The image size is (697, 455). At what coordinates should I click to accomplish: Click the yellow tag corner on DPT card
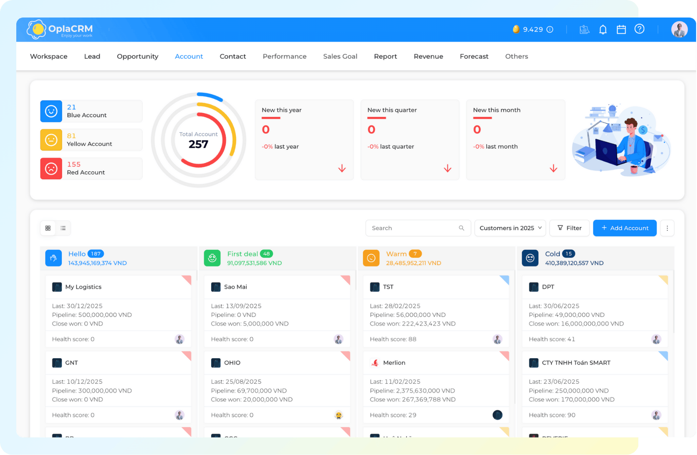[664, 279]
